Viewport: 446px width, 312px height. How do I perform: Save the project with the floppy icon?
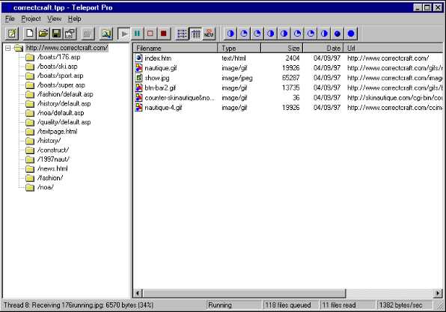pos(57,34)
